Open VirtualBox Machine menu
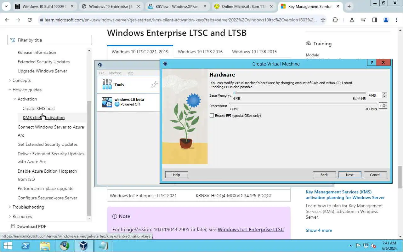 pyautogui.click(x=115, y=73)
